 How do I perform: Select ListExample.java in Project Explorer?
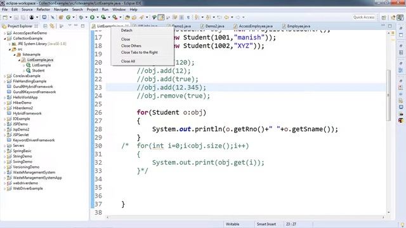point(40,60)
